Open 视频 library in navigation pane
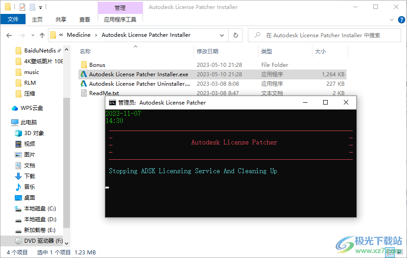Screen dimensions: 407x258 pyautogui.click(x=29, y=144)
